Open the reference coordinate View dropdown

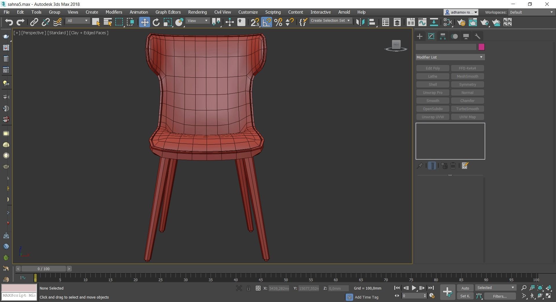[198, 21]
